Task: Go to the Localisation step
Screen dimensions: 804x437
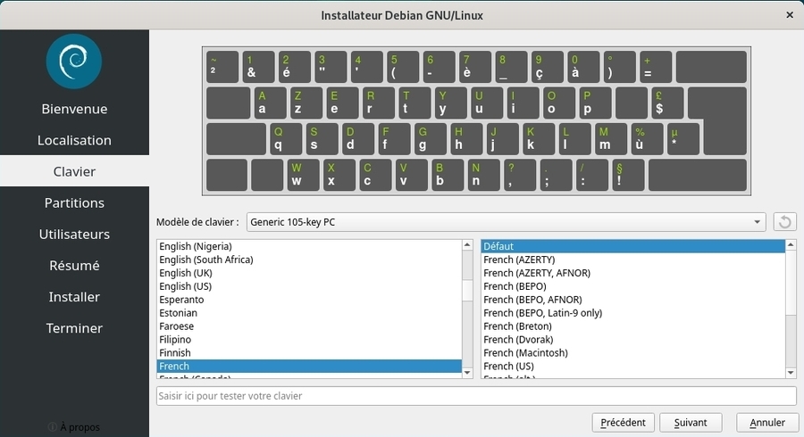Action: [74, 140]
